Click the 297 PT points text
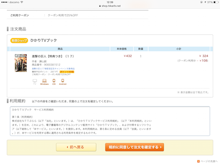Viewport: 220px width, 165px height. 54,72
